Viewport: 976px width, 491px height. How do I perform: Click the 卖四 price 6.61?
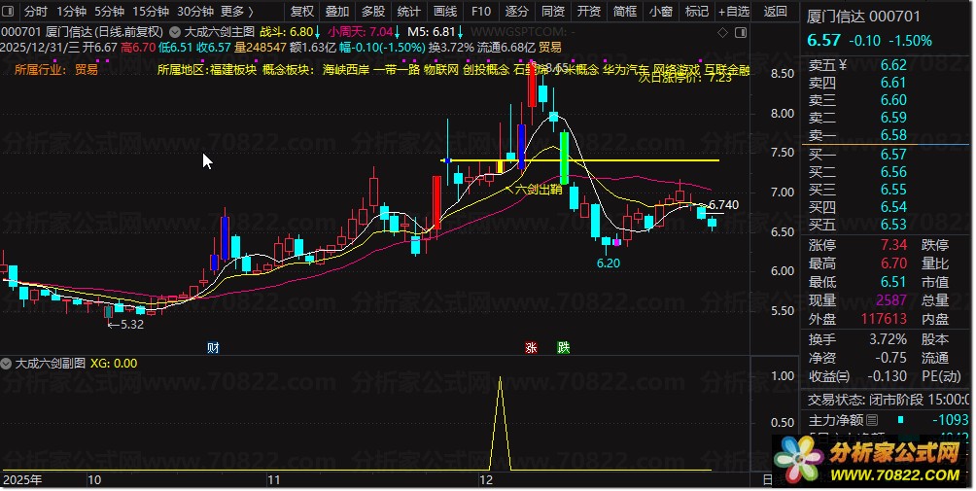tap(893, 83)
